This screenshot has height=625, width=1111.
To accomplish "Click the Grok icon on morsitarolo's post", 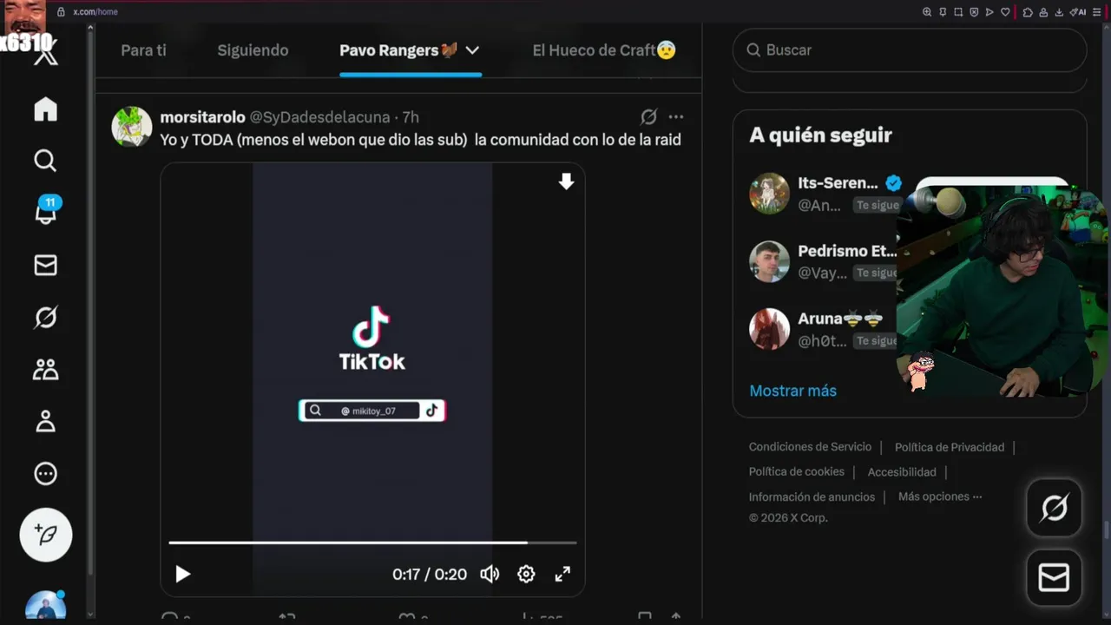I will (x=648, y=116).
